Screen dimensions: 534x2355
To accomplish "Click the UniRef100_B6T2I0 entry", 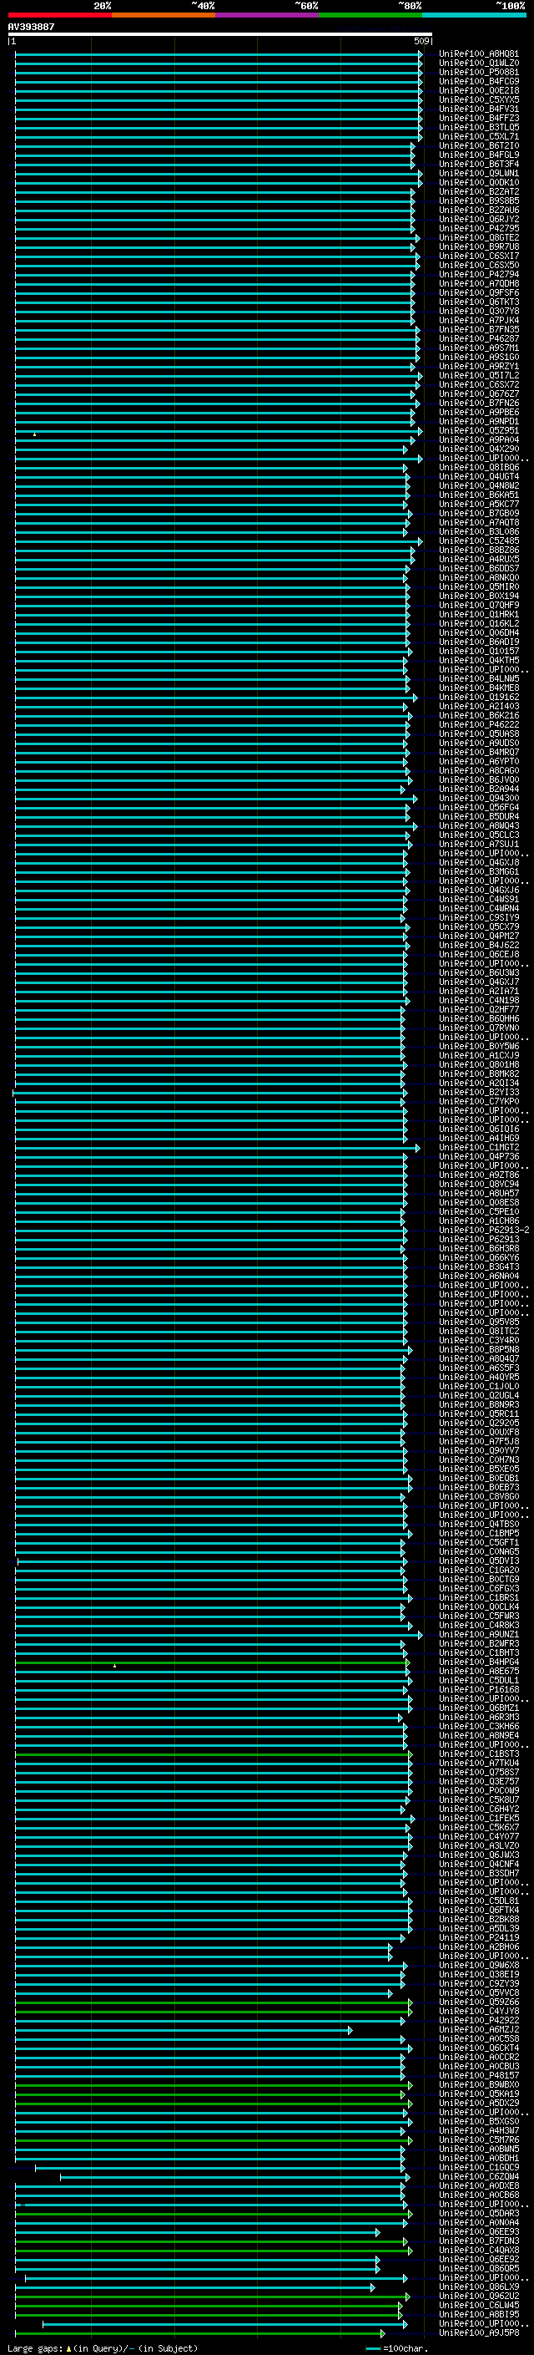I will tap(478, 145).
